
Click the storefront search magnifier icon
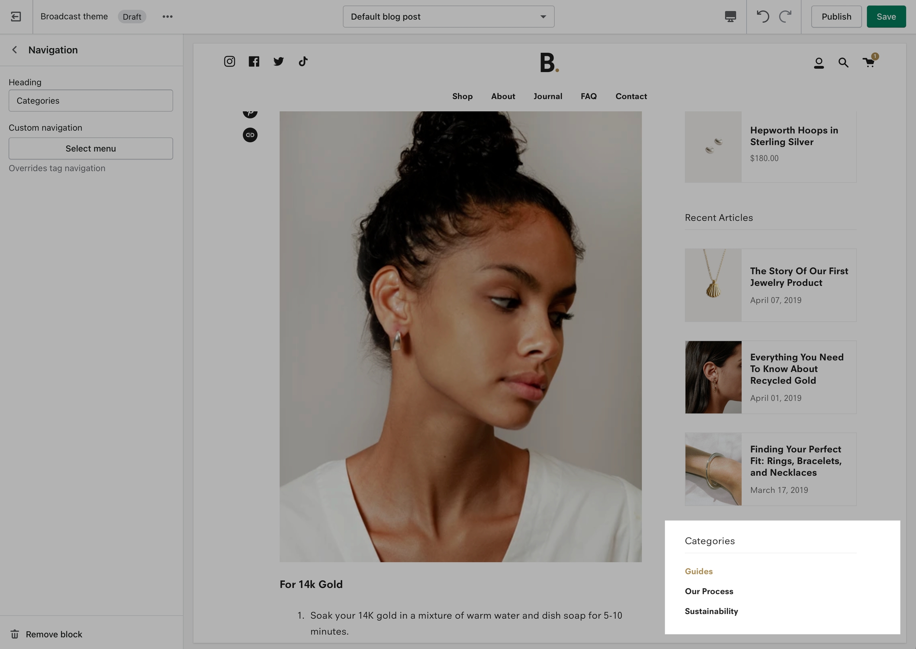click(x=843, y=63)
